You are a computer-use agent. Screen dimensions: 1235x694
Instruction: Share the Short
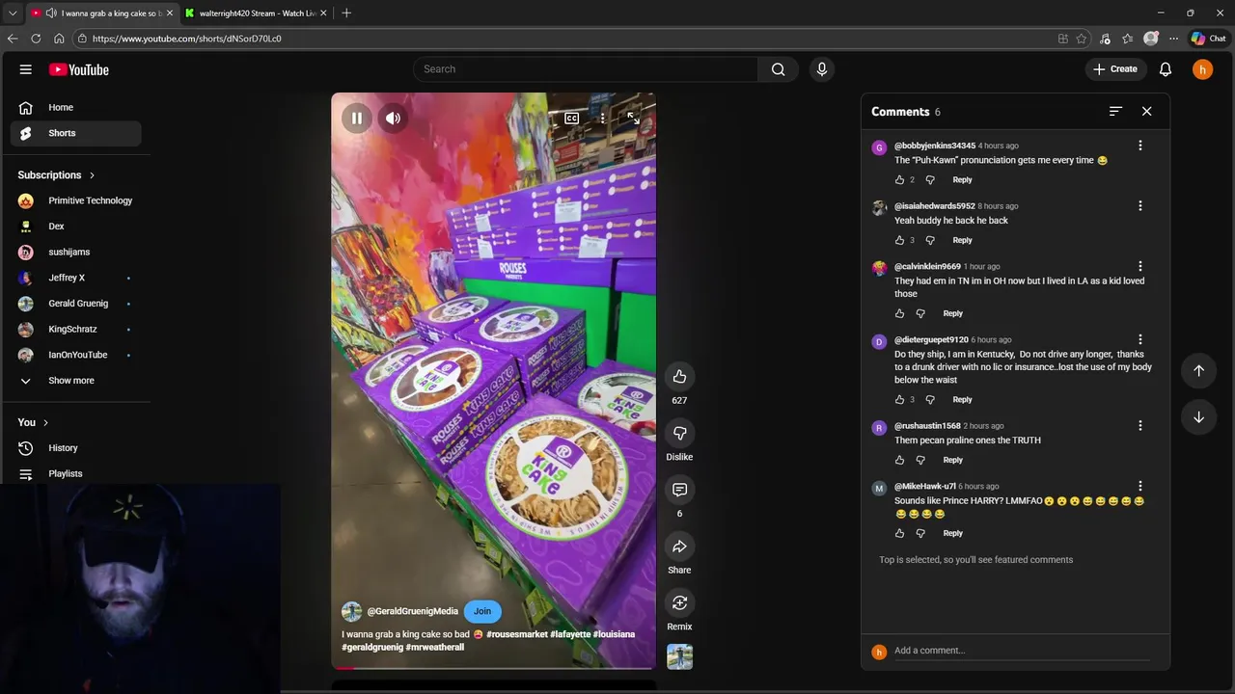pos(679,547)
